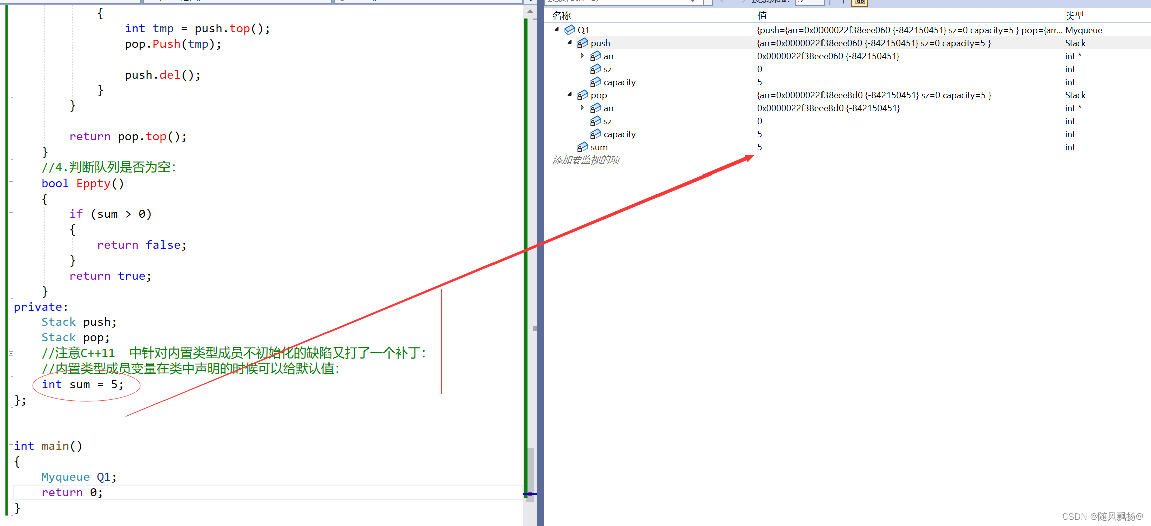Click Stack type cell of push row
1151x526 pixels.
click(1075, 43)
